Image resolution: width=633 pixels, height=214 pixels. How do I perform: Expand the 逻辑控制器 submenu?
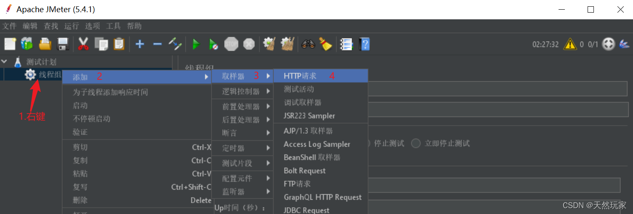click(x=242, y=91)
